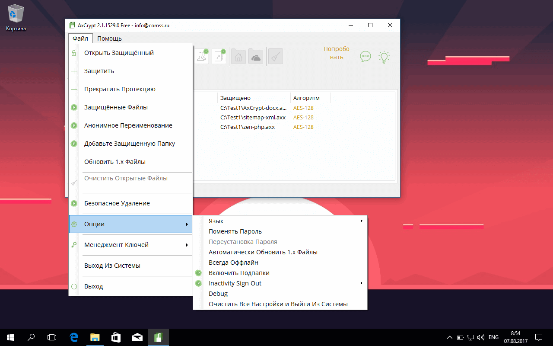
Task: Click the Алгоритм column header
Action: click(x=311, y=98)
